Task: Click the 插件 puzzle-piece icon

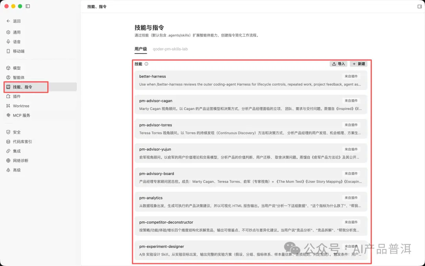Action: coord(8,97)
